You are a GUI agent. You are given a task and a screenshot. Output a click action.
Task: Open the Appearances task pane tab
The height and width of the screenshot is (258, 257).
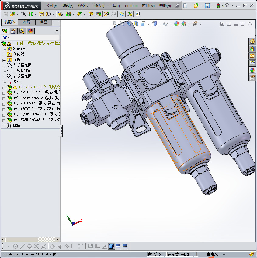click(x=252, y=70)
